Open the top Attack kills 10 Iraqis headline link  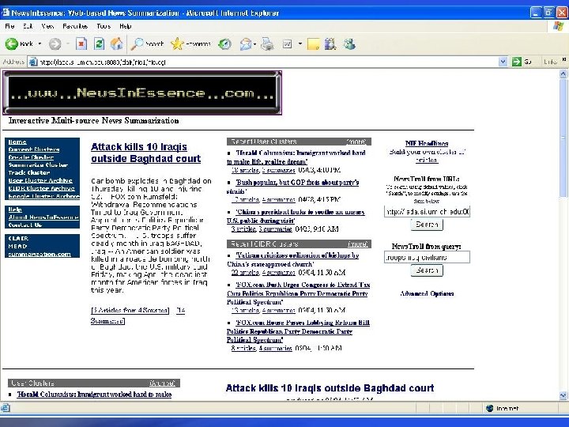point(145,153)
